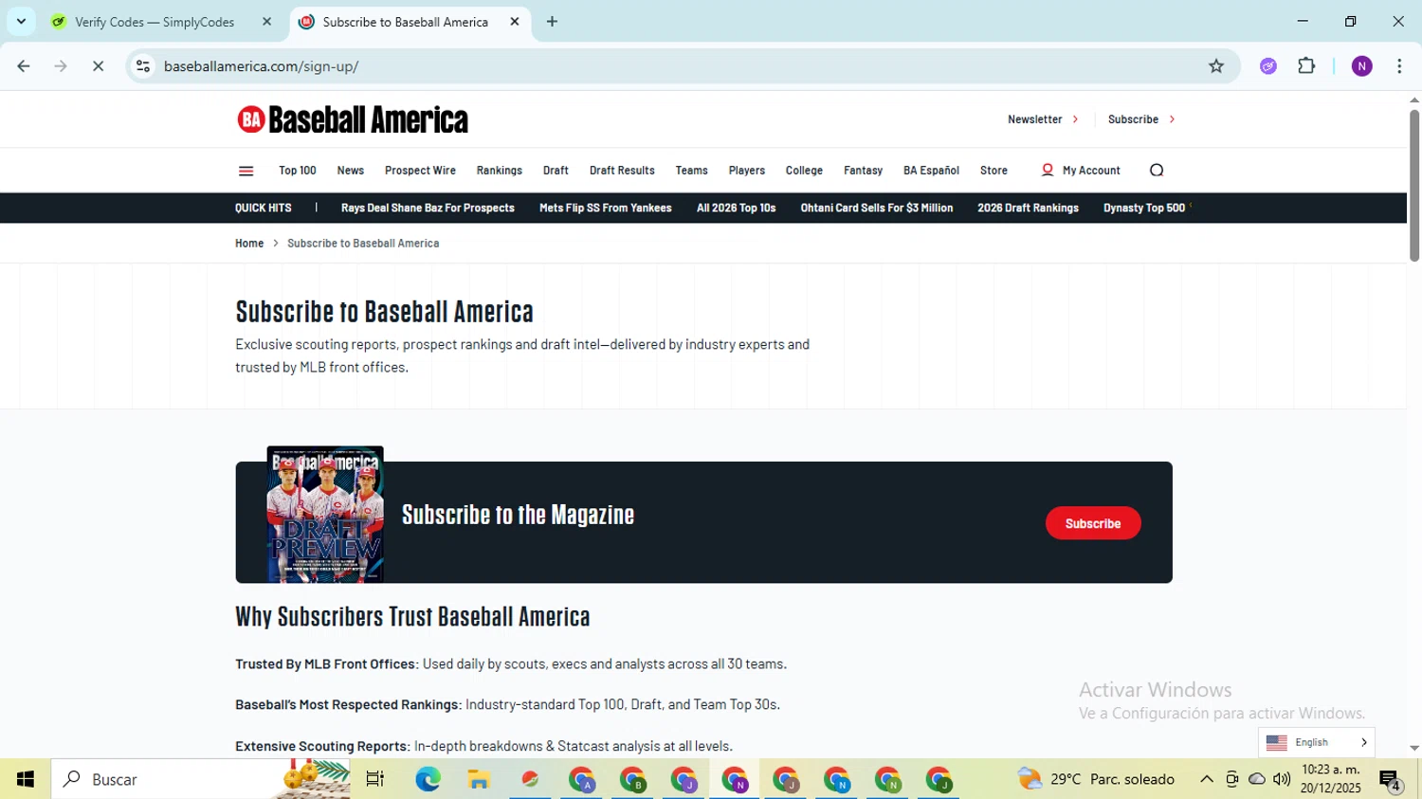Close the Subscribe to Baseball America tab
Viewport: 1422px width, 799px height.
point(515,22)
